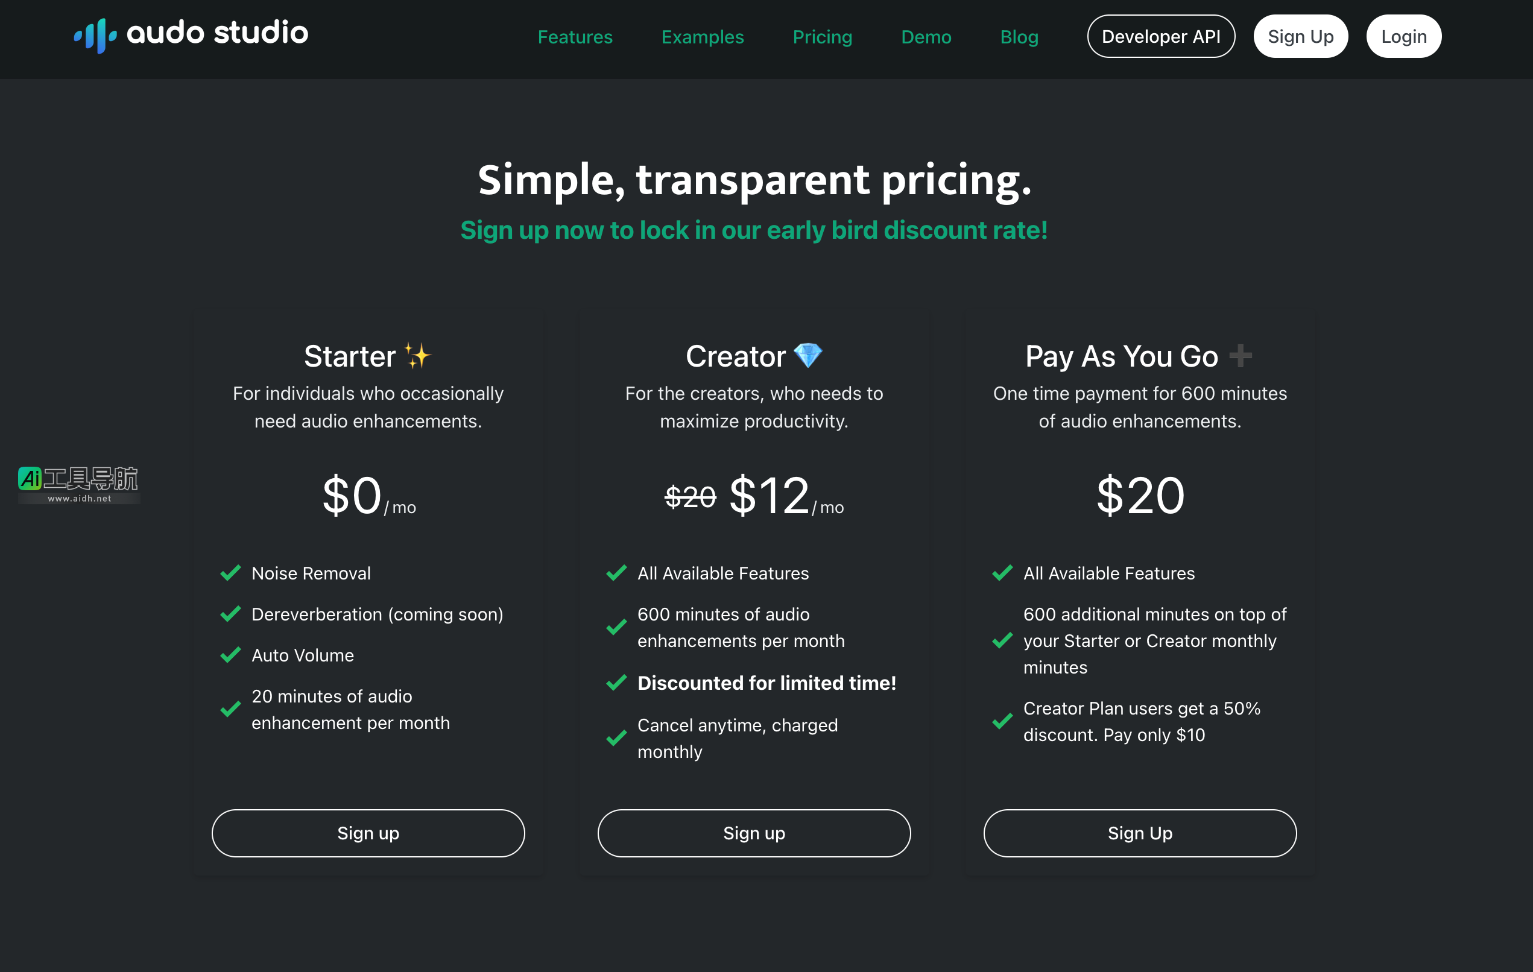Click the green checkmark next to Noise Removal
The height and width of the screenshot is (972, 1533).
click(230, 573)
